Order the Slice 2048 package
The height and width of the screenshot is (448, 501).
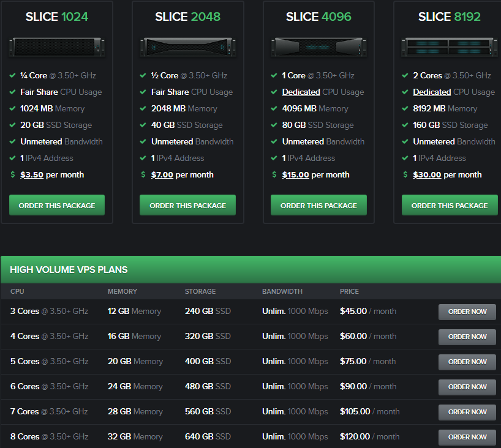coord(187,205)
